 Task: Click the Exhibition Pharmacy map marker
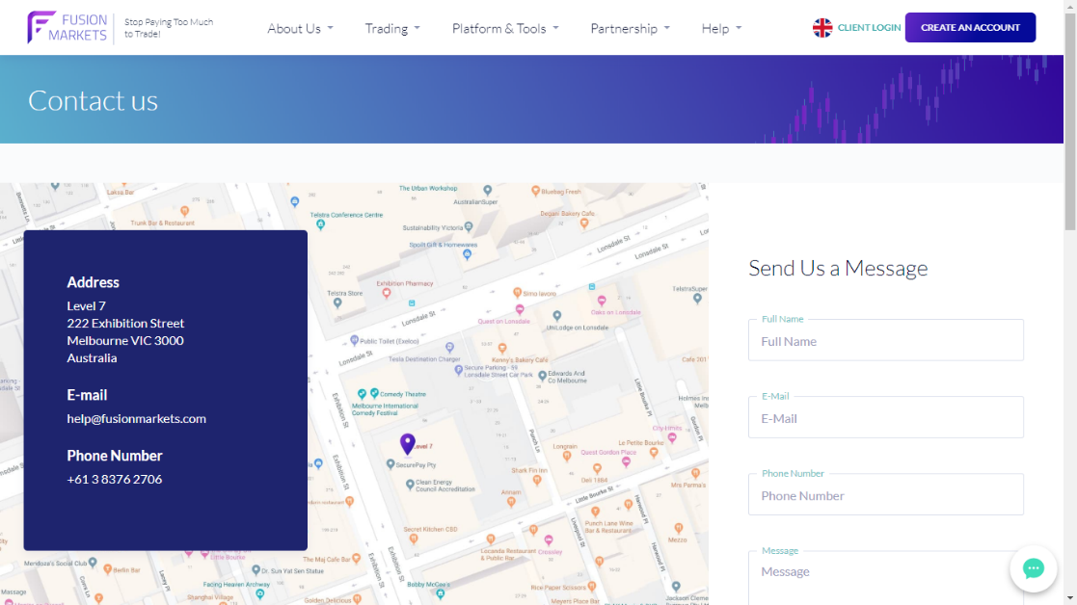[x=387, y=294]
